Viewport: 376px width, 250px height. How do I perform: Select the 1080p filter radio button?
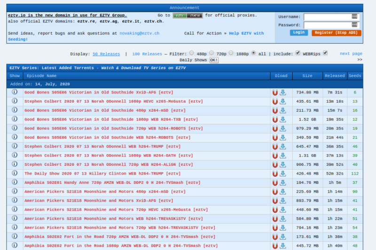[233, 53]
